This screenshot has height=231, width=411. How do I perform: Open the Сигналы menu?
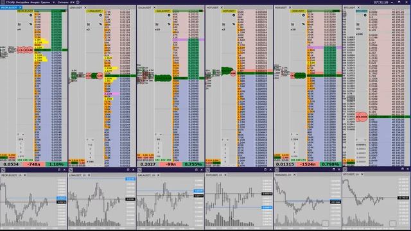point(63,2)
